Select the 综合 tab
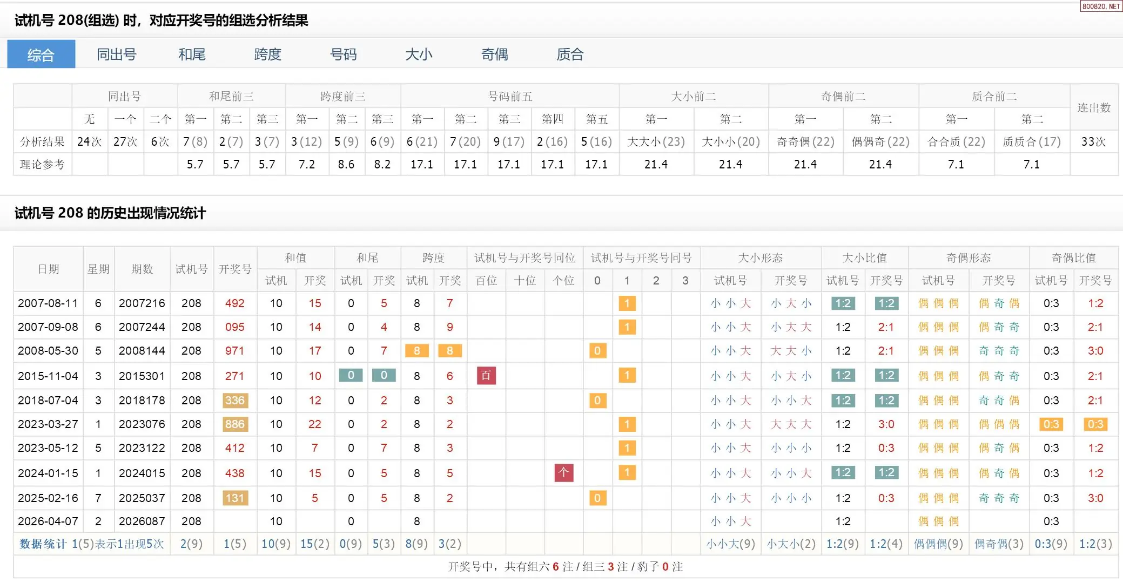Viewport: 1123px width, 583px height. click(41, 55)
